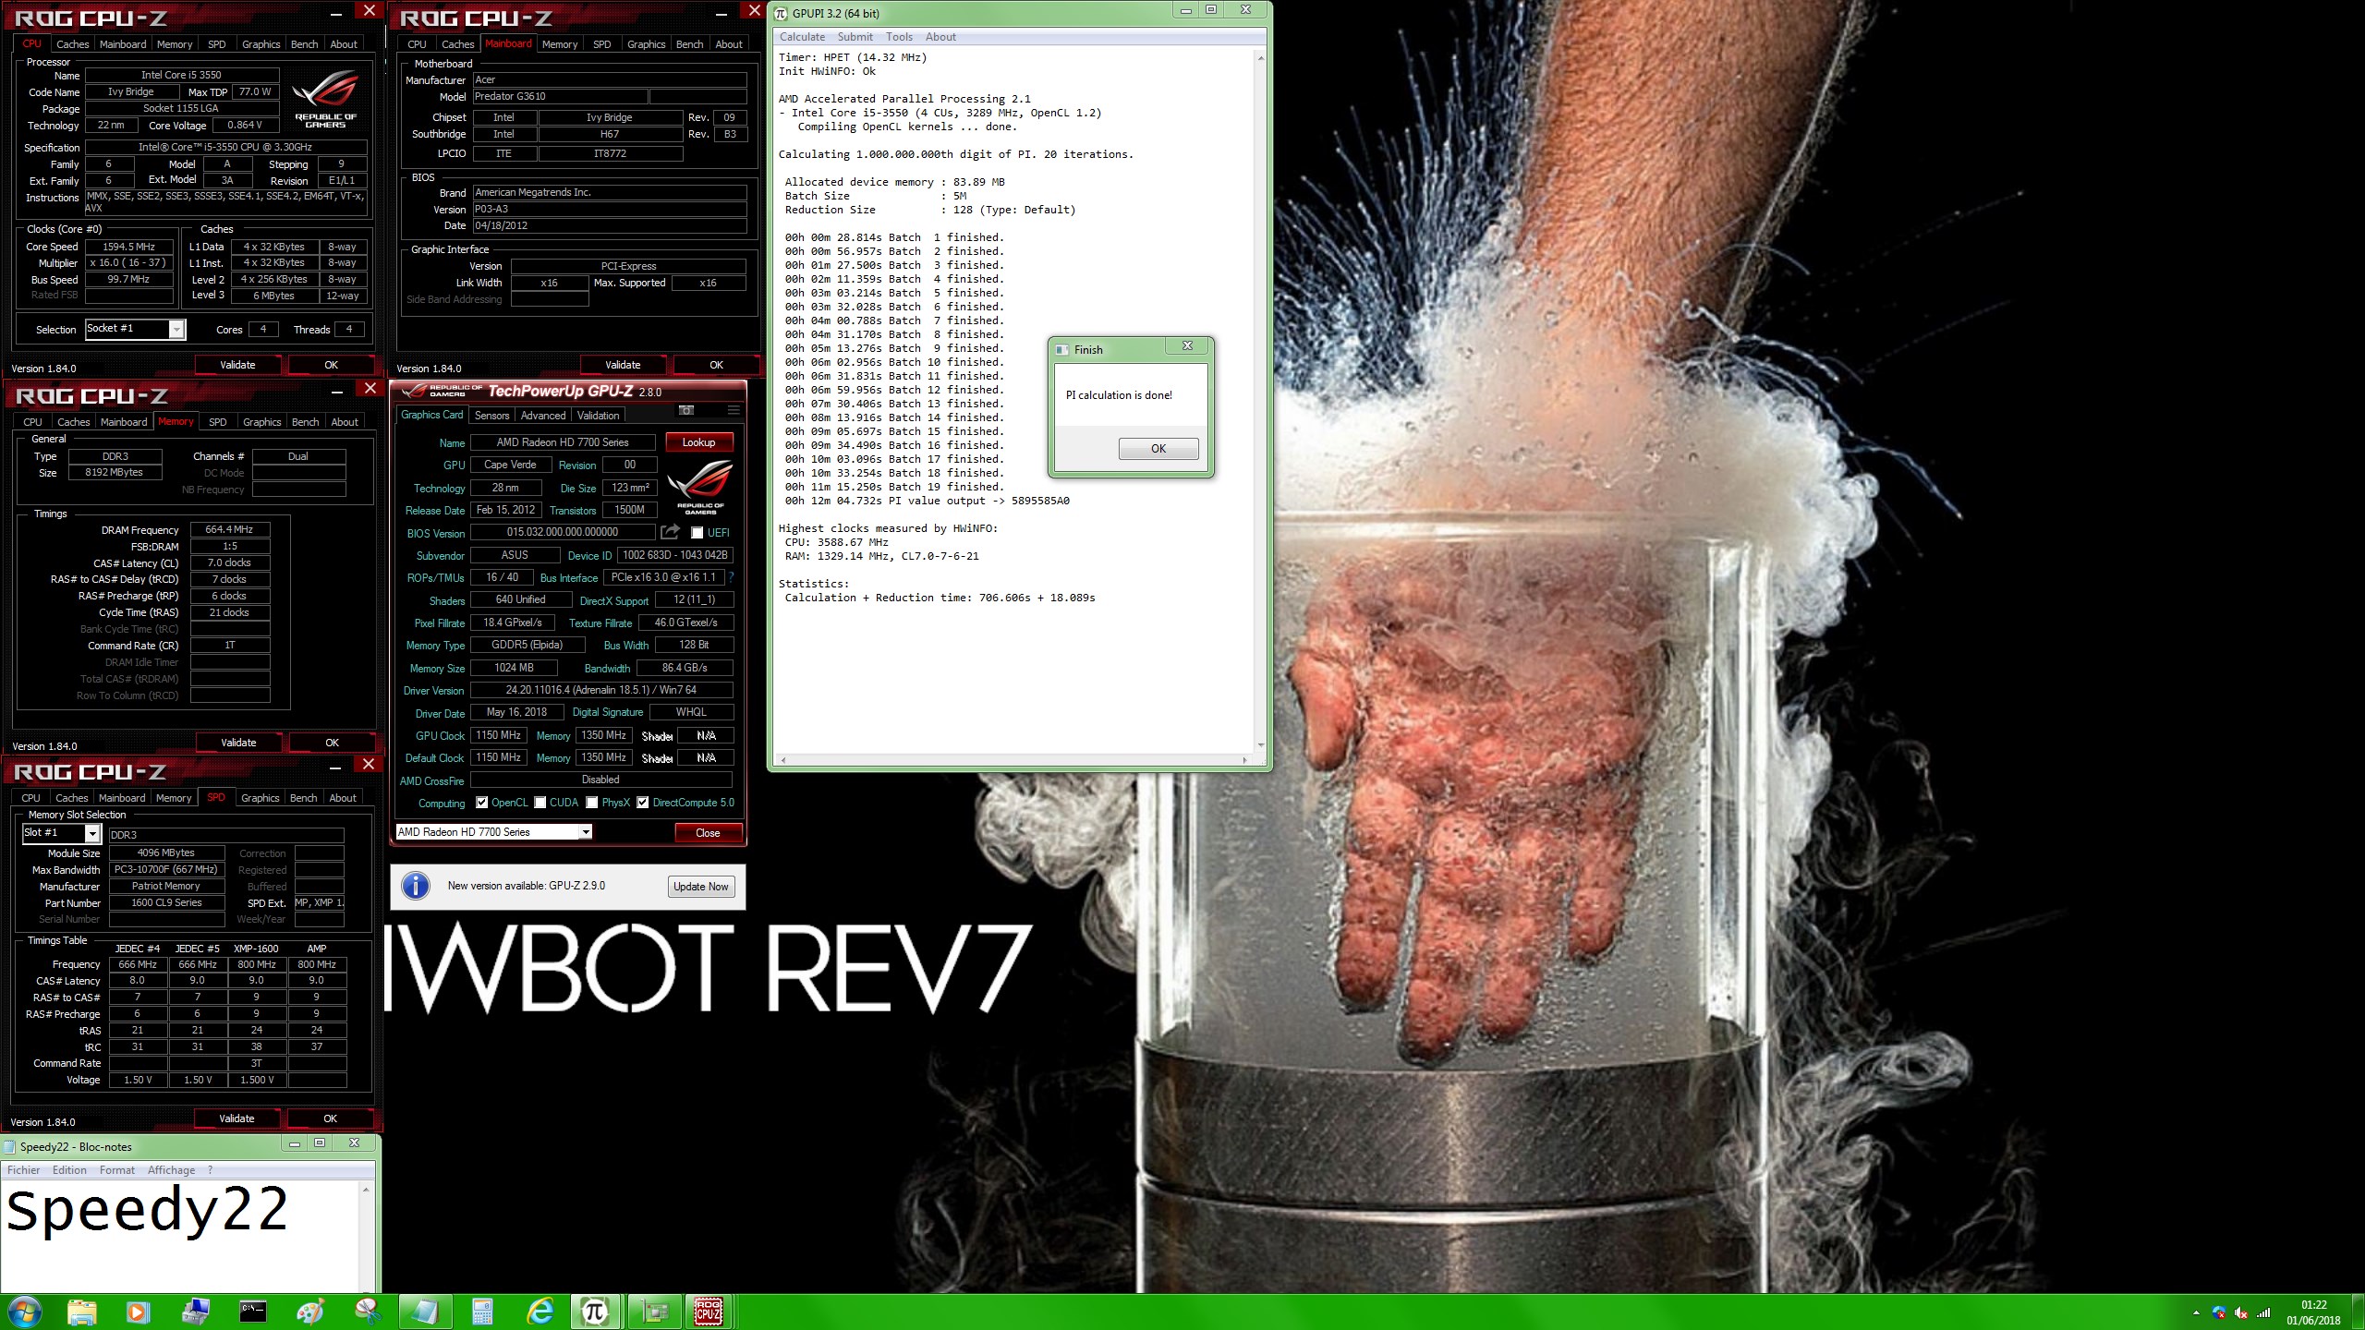Click the Notepad vertical scrollbar up arrow

[367, 1189]
